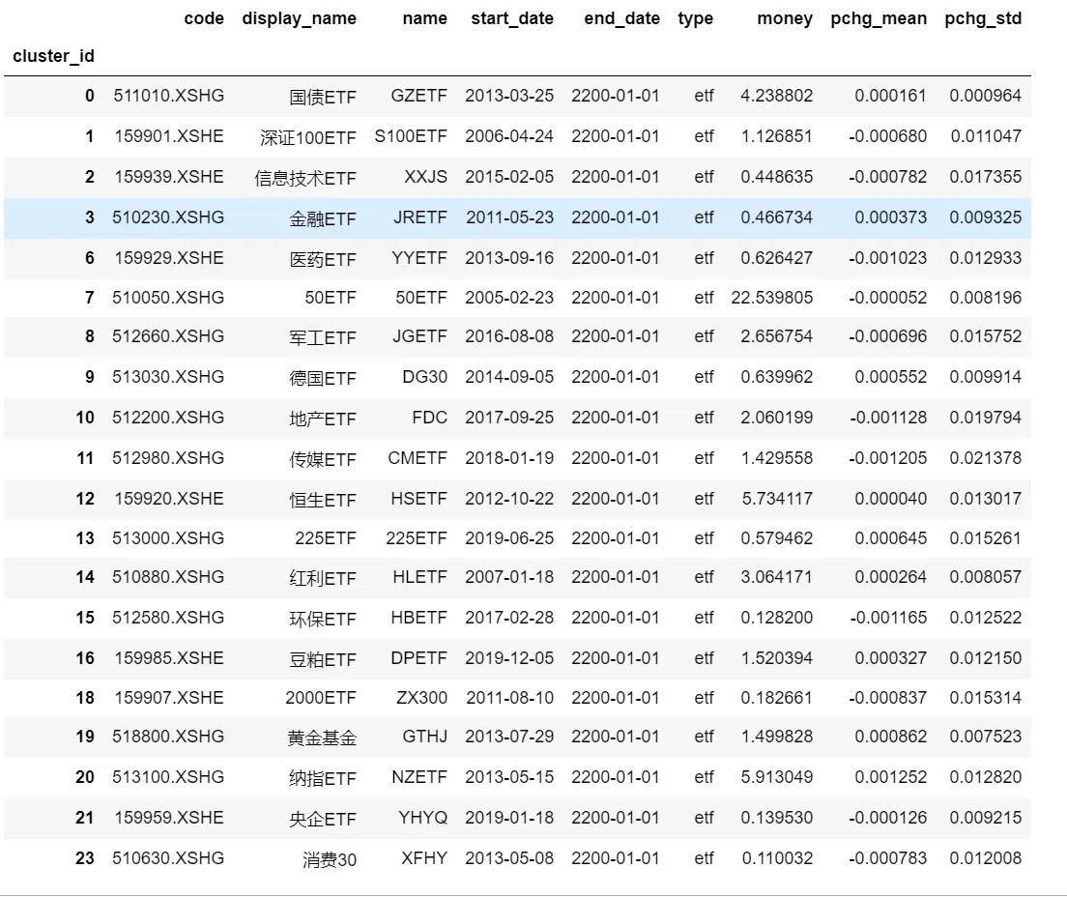Click the 'code' column header
The height and width of the screenshot is (897, 1067).
point(203,18)
